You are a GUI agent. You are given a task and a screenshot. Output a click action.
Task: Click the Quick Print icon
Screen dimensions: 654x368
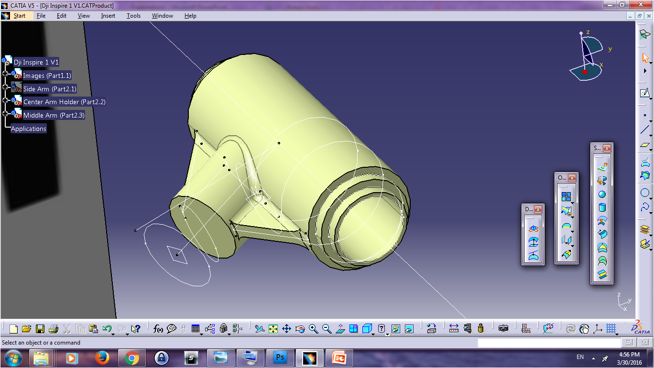[54, 328]
